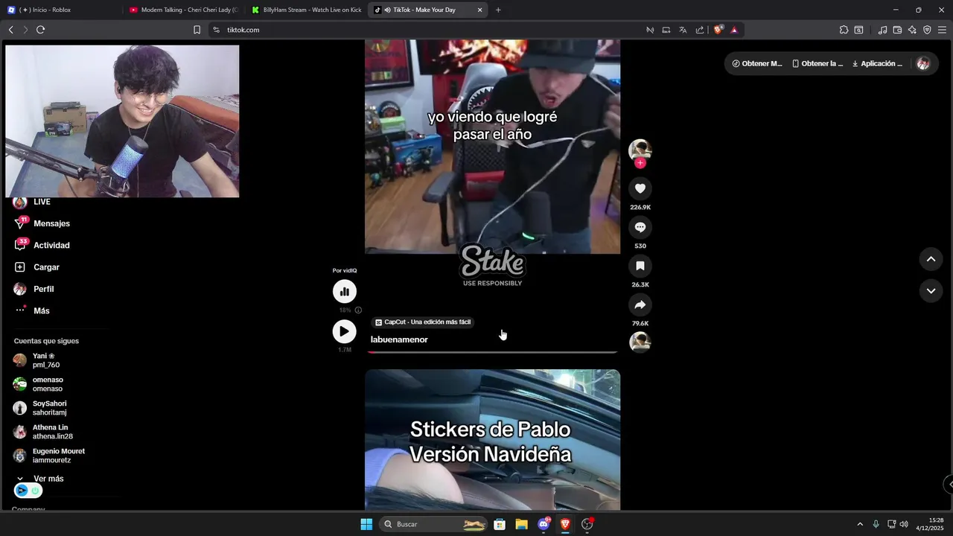The height and width of the screenshot is (536, 953).
Task: Click the taskbar Buscar search box
Action: 433,524
